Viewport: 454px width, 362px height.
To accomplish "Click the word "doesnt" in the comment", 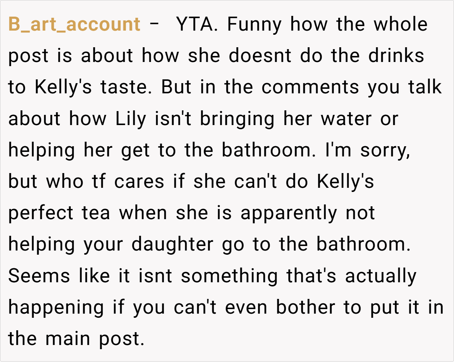I will click(x=260, y=56).
